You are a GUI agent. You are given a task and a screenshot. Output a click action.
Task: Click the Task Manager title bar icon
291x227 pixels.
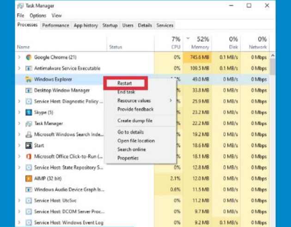[20, 6]
